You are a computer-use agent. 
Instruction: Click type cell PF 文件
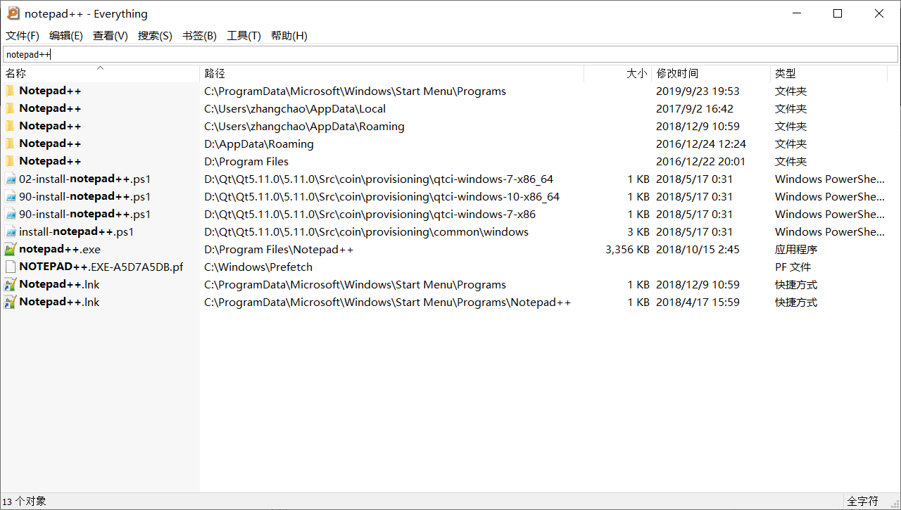(x=793, y=267)
